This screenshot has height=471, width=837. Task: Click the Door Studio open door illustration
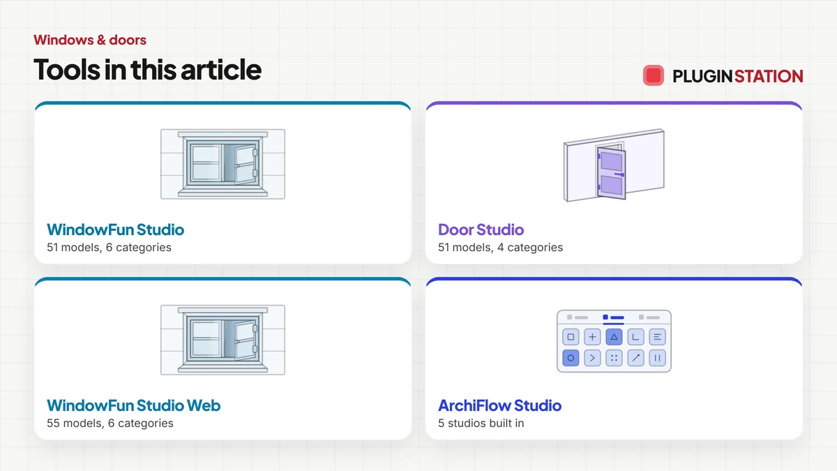tap(614, 166)
